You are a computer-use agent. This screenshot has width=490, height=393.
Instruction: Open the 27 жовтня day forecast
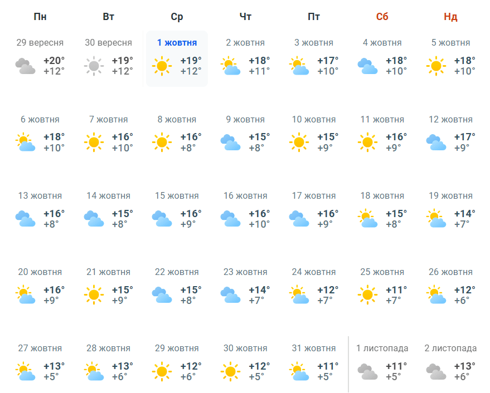point(40,348)
